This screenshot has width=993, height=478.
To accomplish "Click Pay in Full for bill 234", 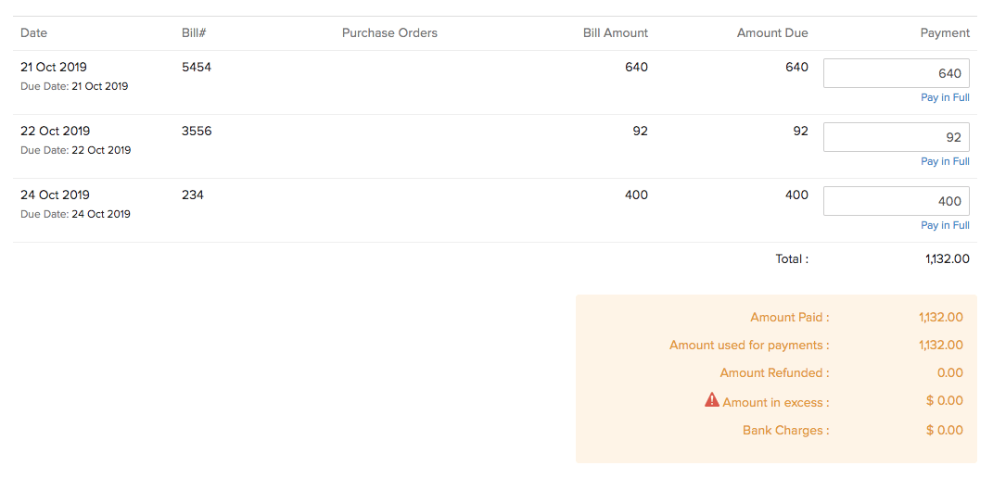I will coord(945,225).
